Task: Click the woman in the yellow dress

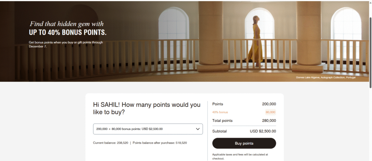Action: (x=255, y=41)
